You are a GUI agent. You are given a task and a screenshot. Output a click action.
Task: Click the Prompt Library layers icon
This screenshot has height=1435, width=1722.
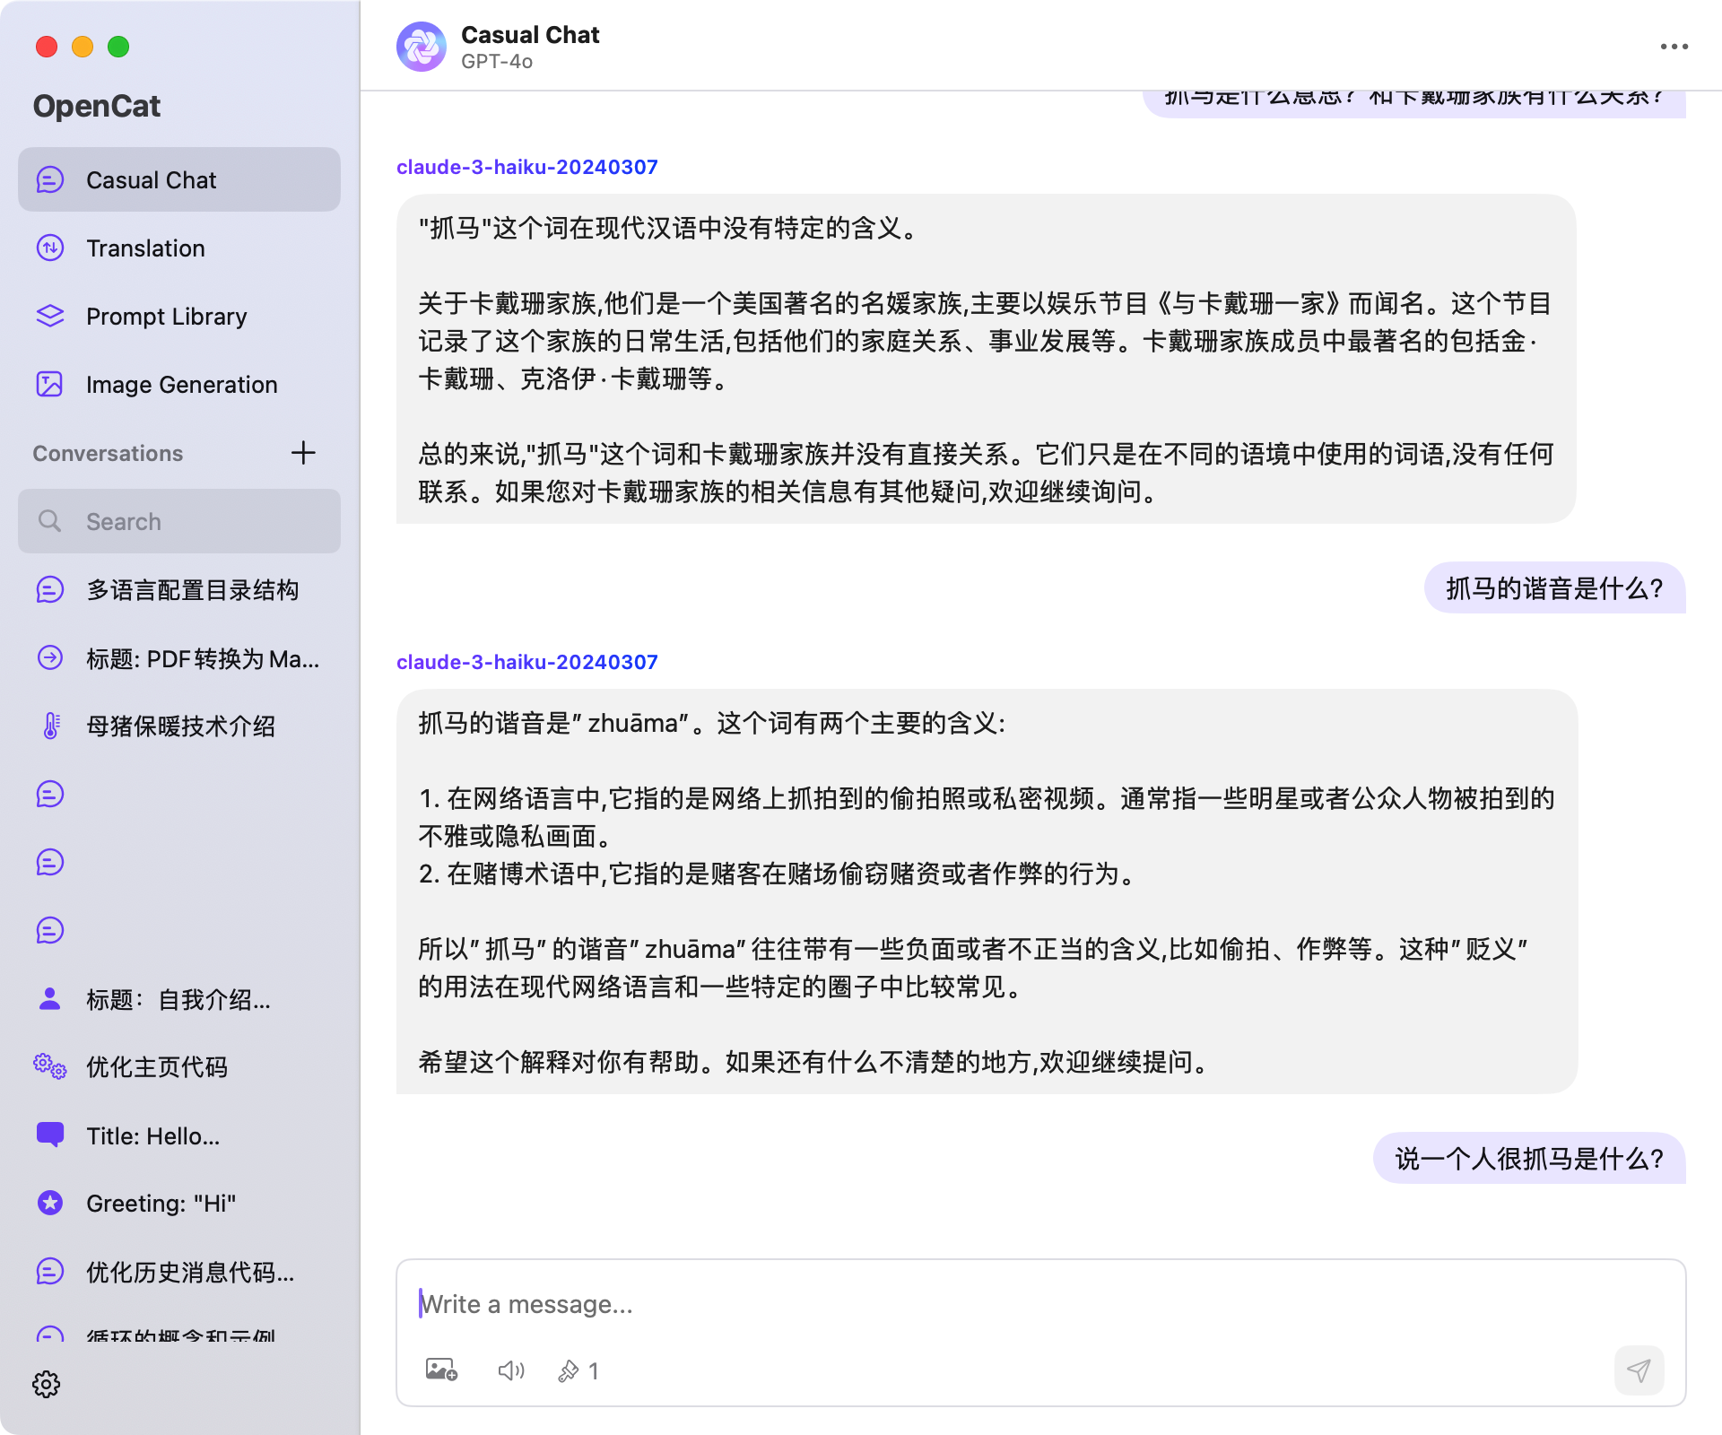coord(50,316)
